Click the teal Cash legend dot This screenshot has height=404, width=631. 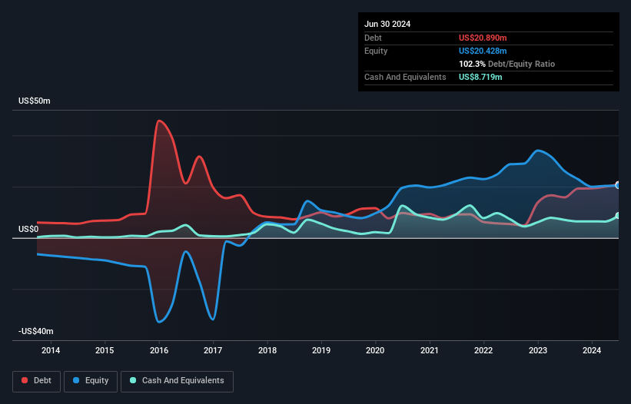[x=133, y=380]
